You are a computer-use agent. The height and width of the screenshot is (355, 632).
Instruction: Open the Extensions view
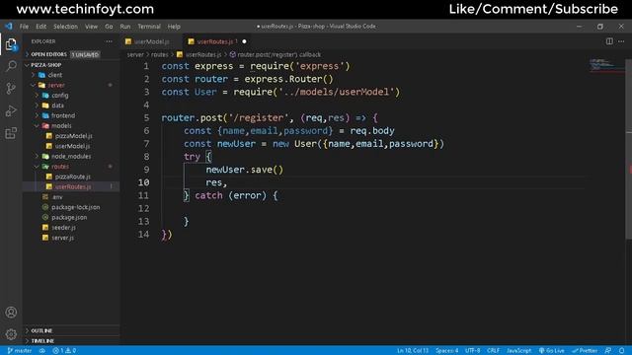click(x=11, y=133)
